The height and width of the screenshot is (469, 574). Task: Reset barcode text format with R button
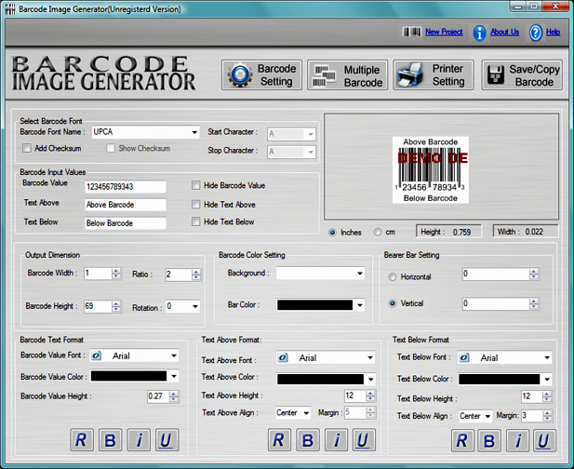[x=81, y=440]
